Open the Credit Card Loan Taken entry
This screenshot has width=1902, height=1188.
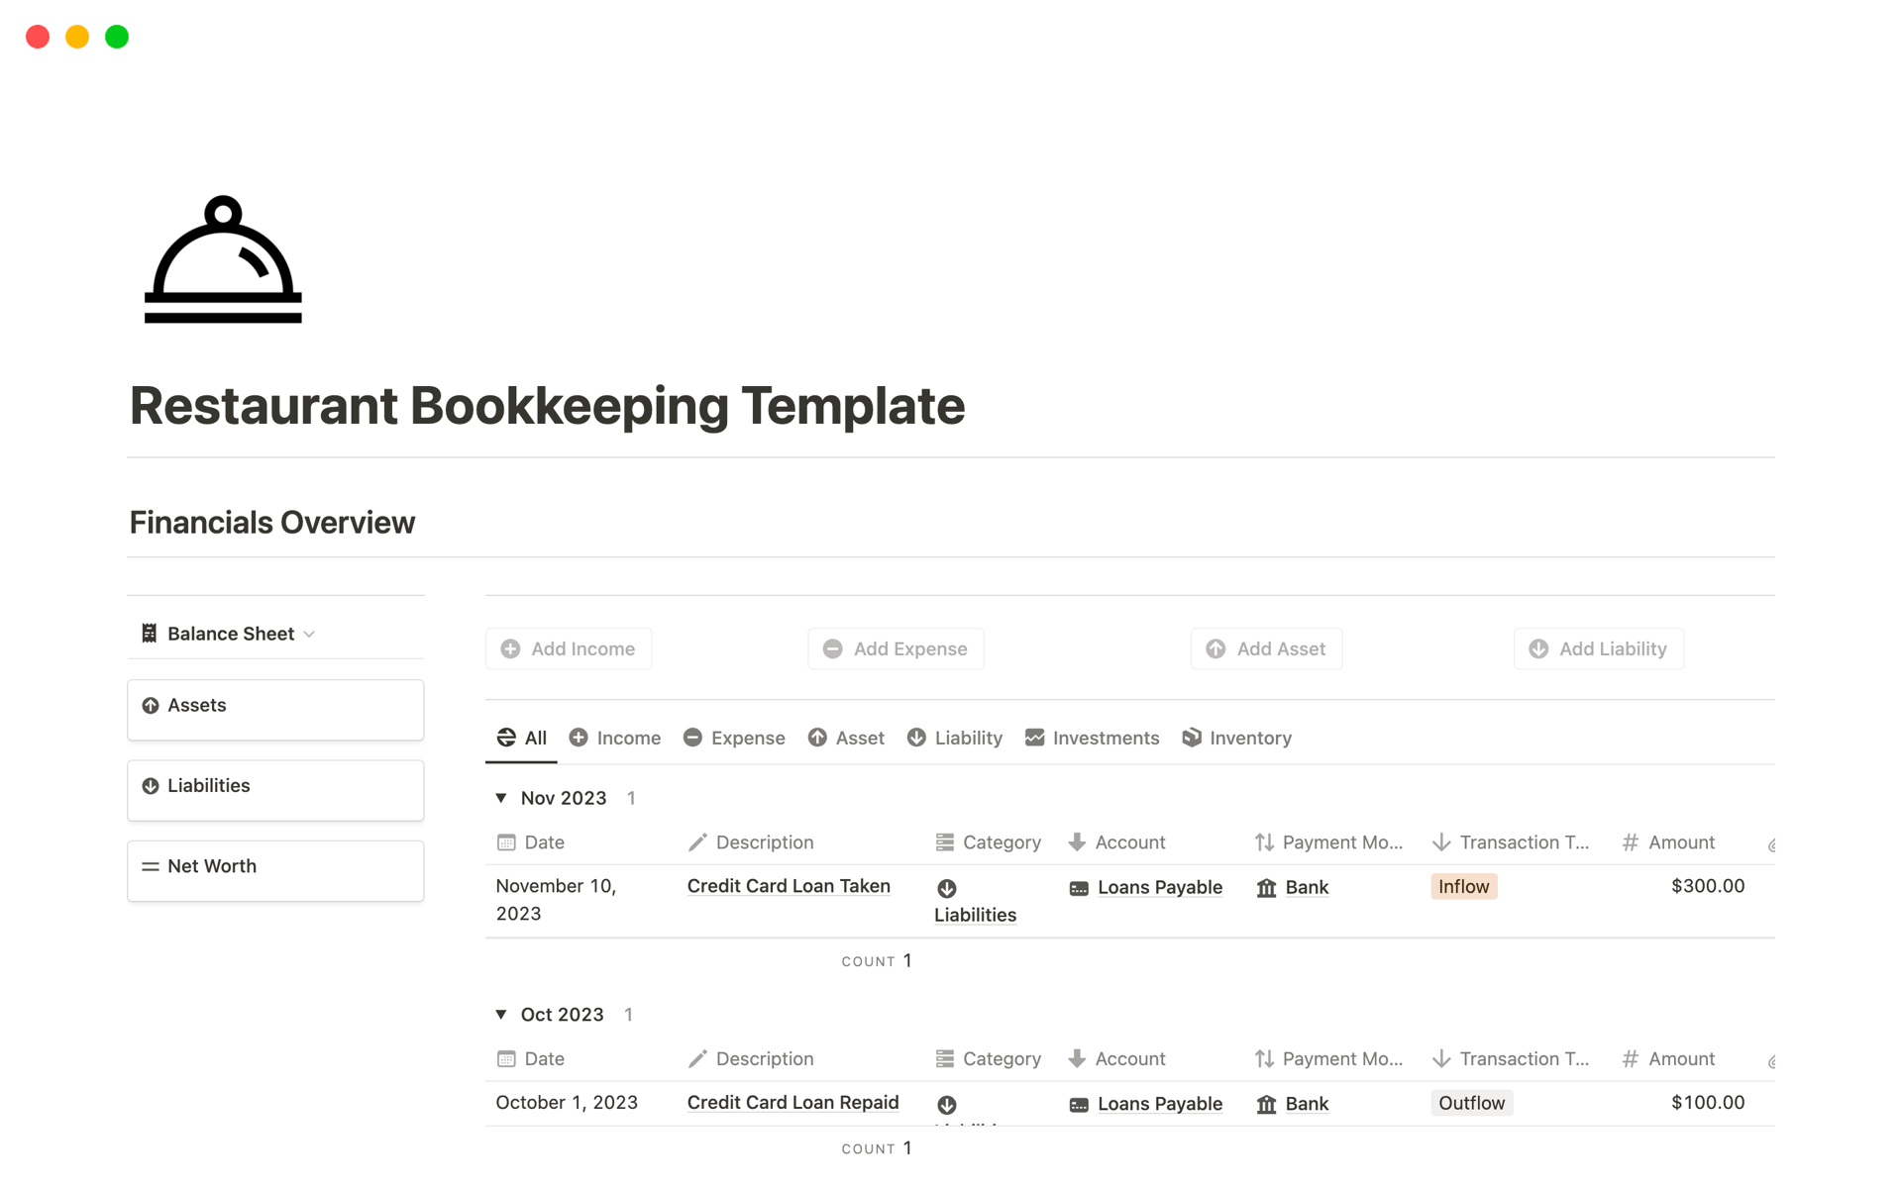click(789, 886)
